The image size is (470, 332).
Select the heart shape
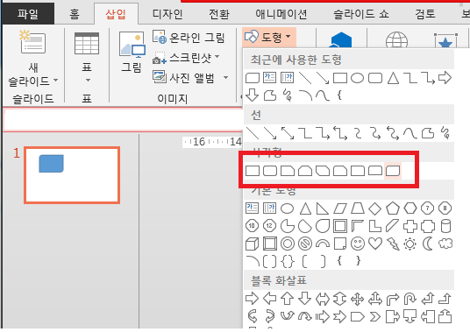coord(375,244)
